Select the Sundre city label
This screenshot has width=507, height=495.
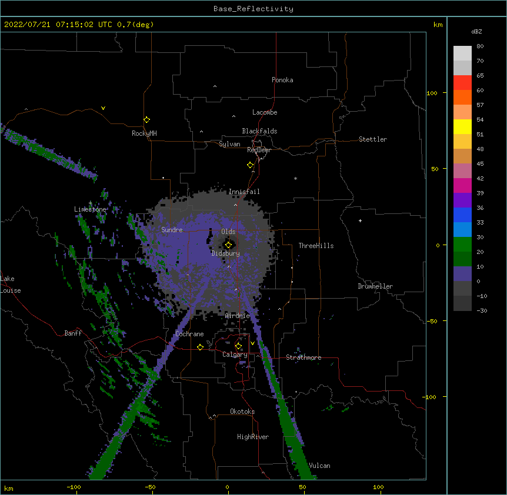pos(172,230)
